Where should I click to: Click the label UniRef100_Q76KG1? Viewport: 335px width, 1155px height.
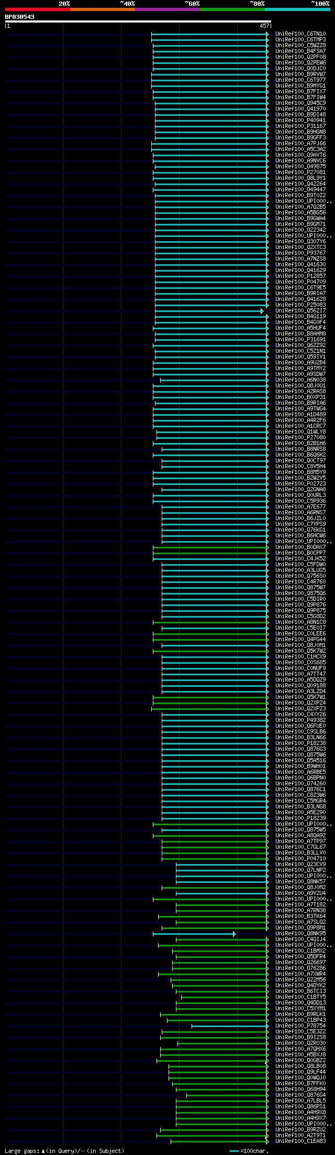click(300, 530)
